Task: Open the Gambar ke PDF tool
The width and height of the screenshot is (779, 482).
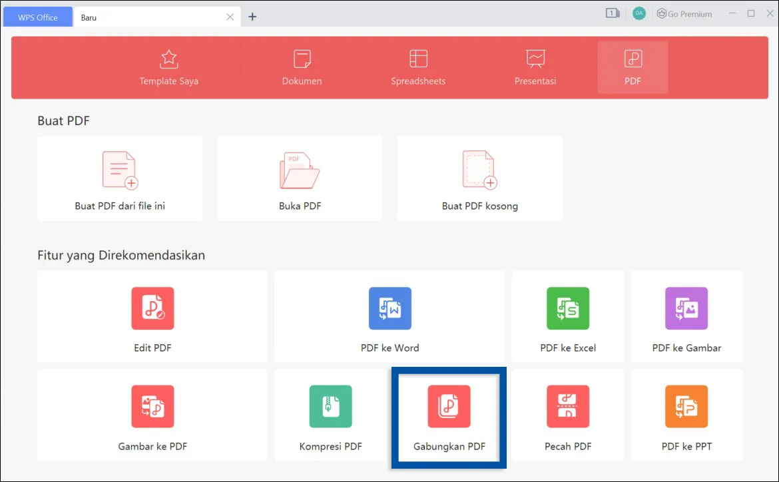Action: point(152,415)
